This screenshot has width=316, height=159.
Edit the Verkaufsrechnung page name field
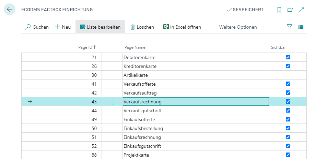pyautogui.click(x=196, y=102)
